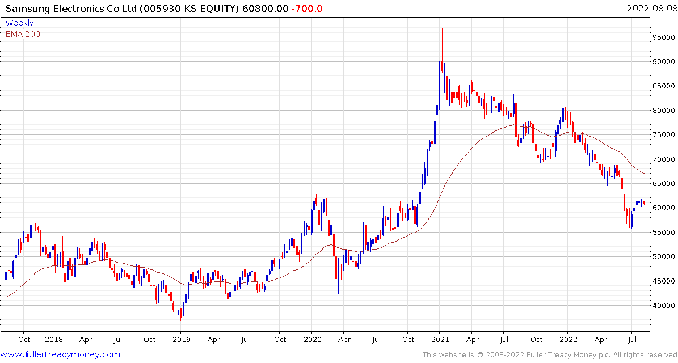Click the copyright notice Fuller Treacy Money plc
The width and height of the screenshot is (678, 363).
(550, 355)
